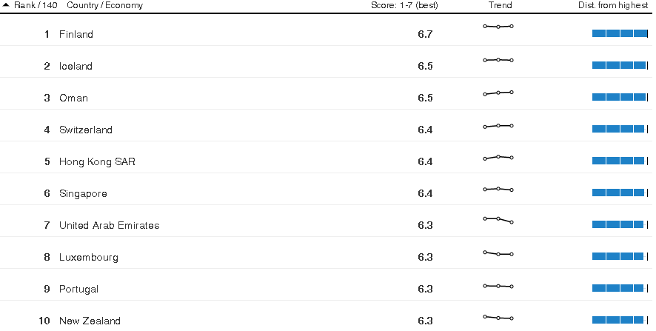Click the sort arrow beside Rank / 140
656x331 pixels.
point(6,5)
